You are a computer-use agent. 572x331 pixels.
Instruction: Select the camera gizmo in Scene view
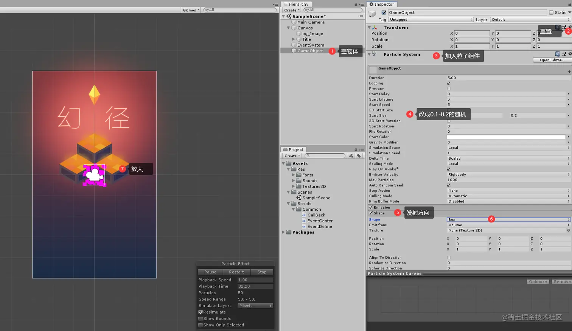tap(94, 175)
